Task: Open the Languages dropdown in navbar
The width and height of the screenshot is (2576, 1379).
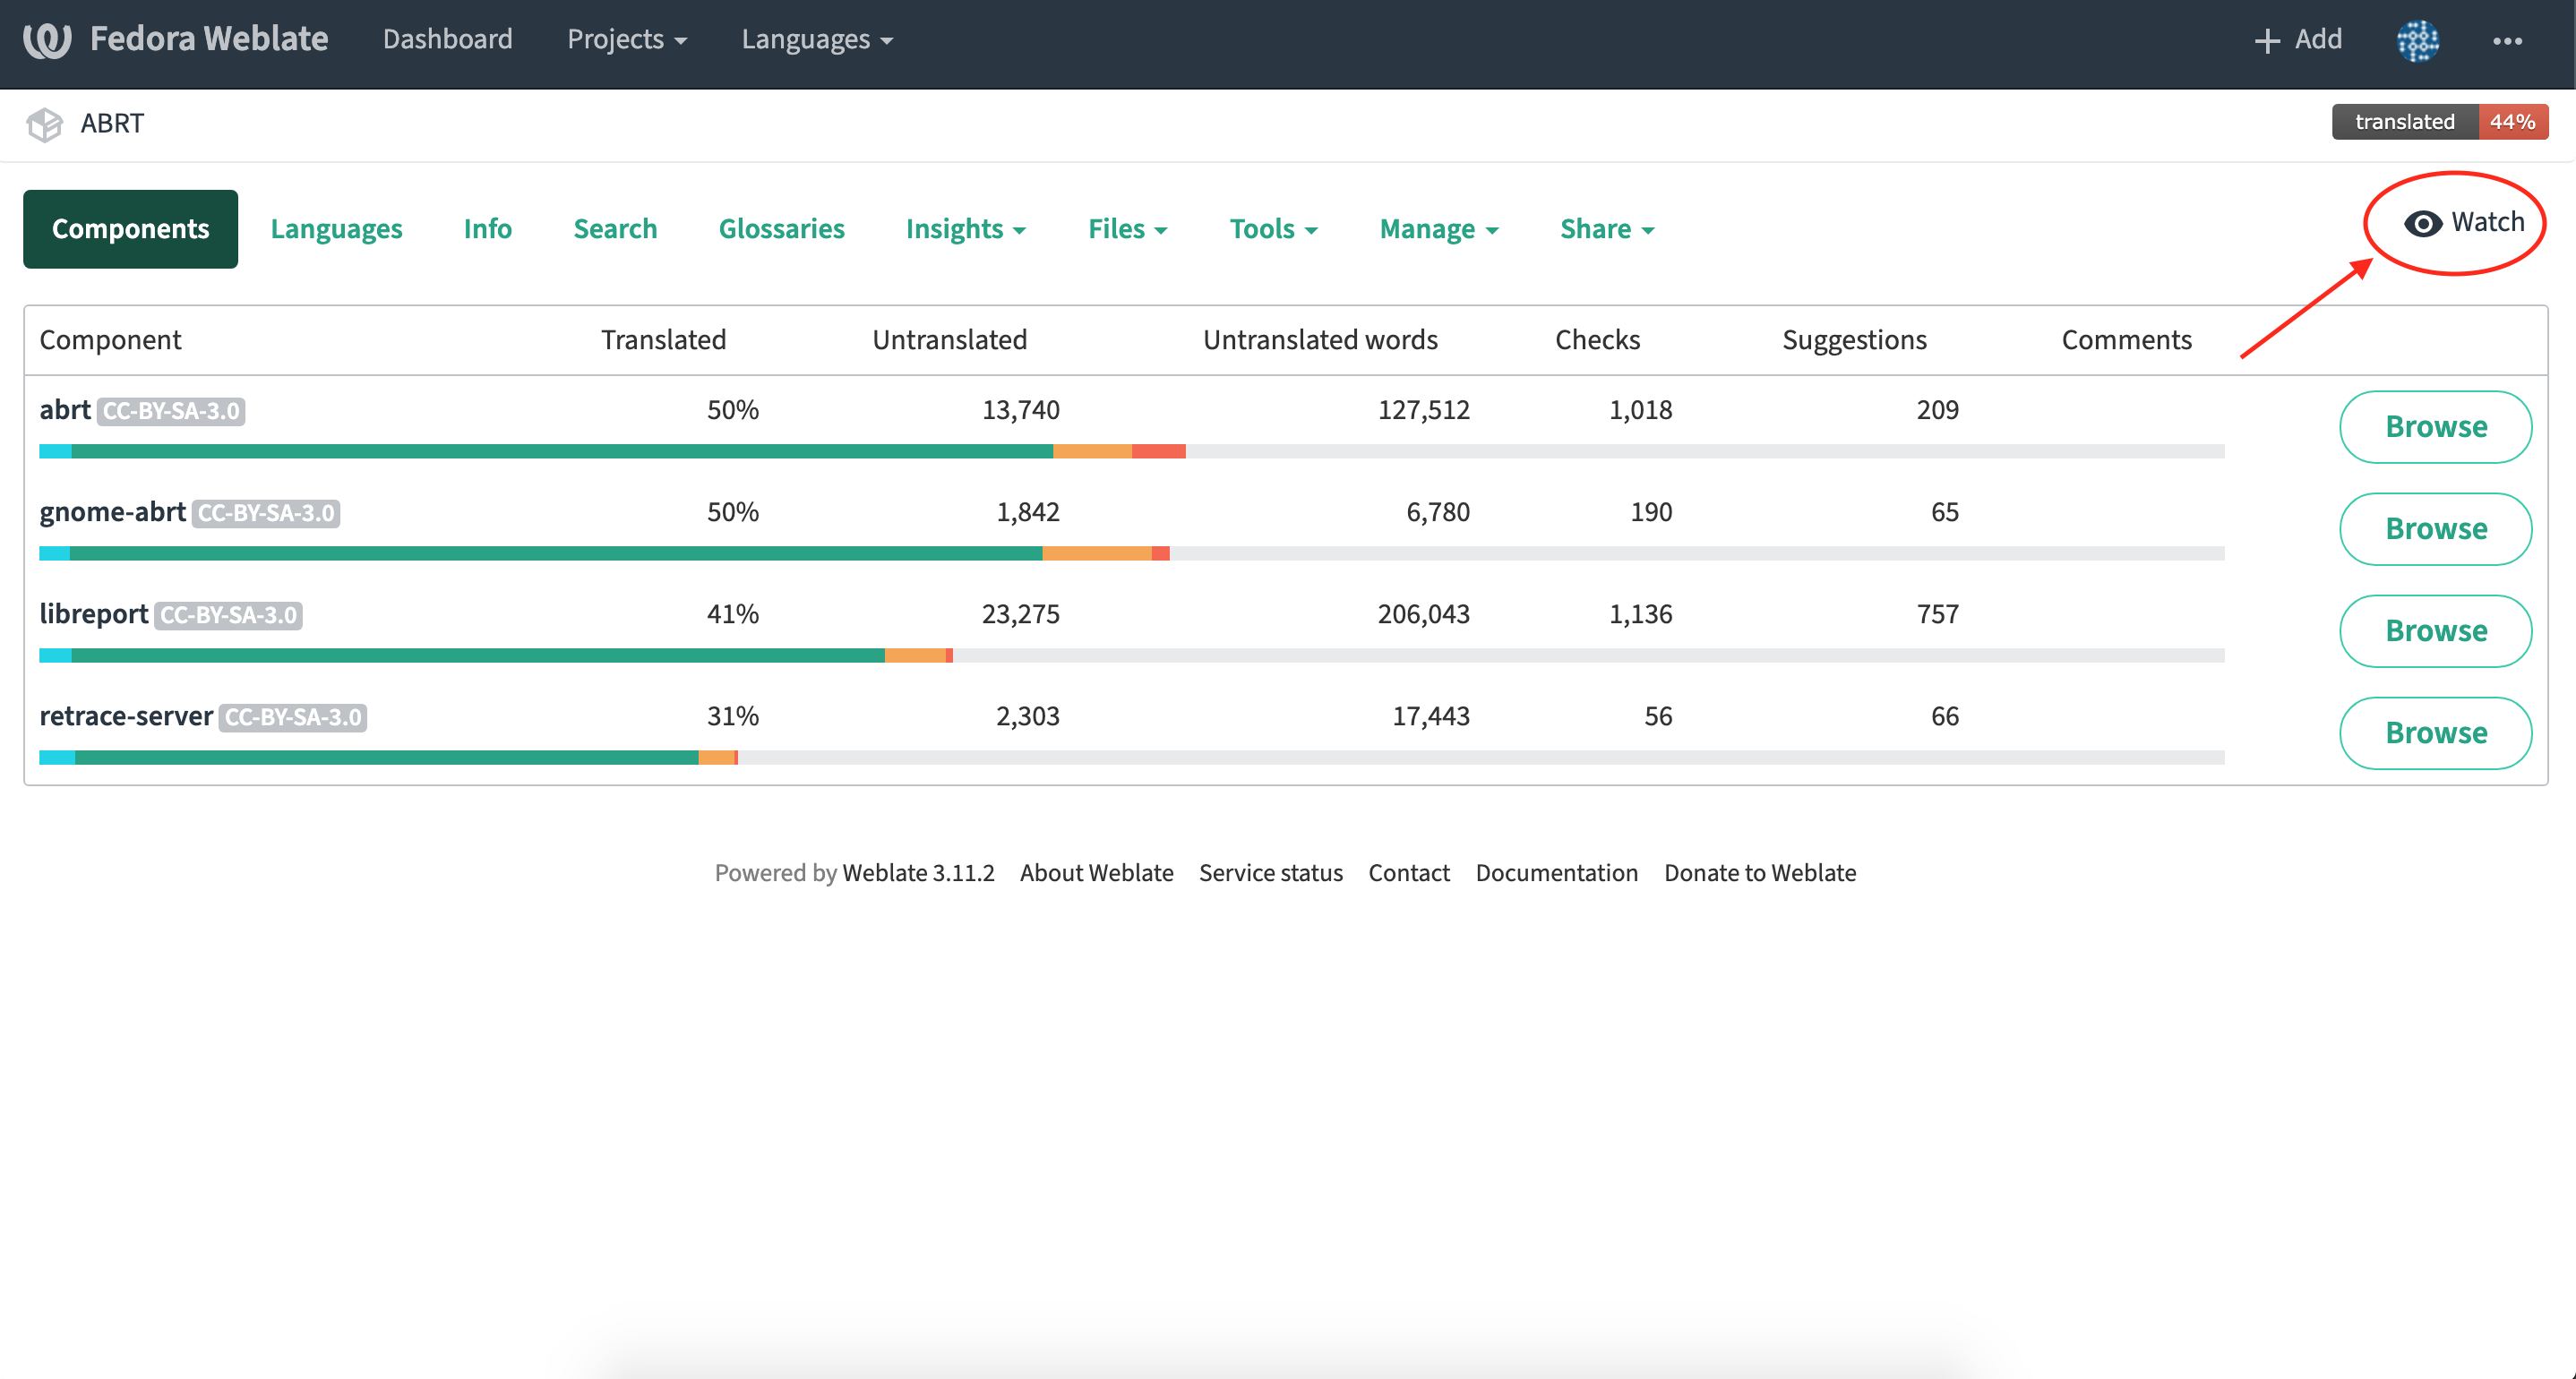Action: point(817,39)
